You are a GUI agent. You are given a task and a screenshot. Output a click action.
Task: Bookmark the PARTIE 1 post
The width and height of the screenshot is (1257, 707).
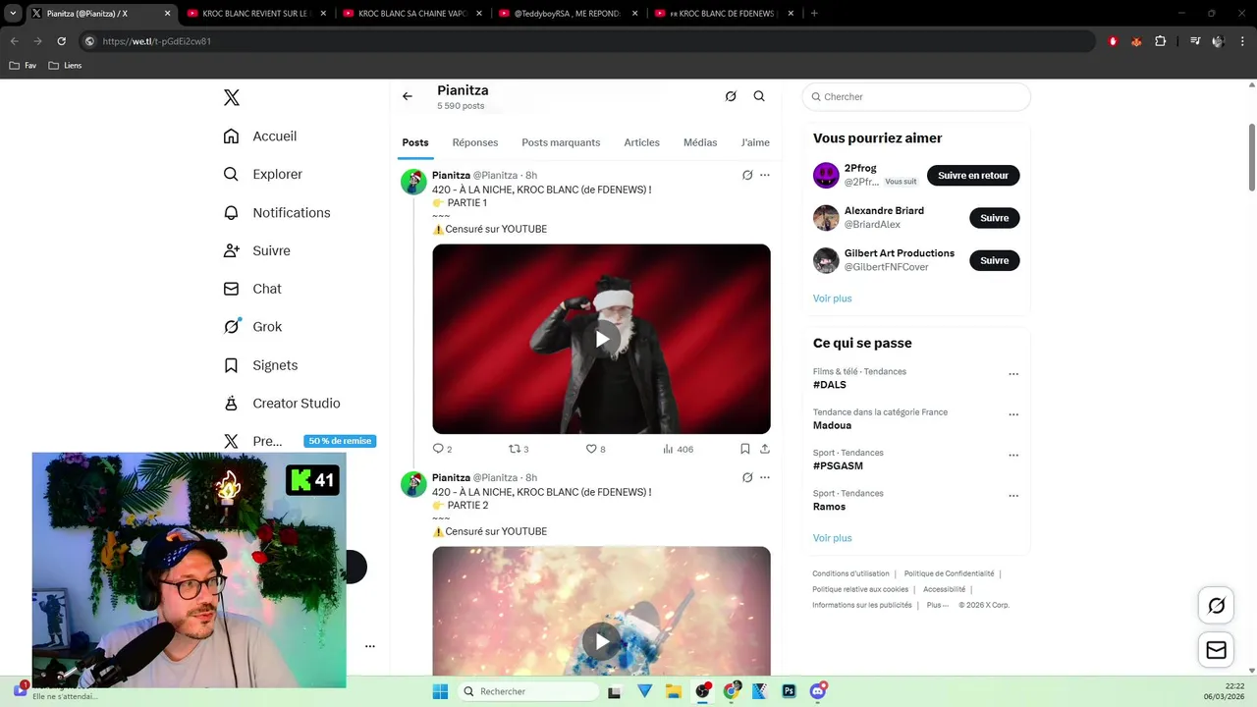click(x=745, y=449)
